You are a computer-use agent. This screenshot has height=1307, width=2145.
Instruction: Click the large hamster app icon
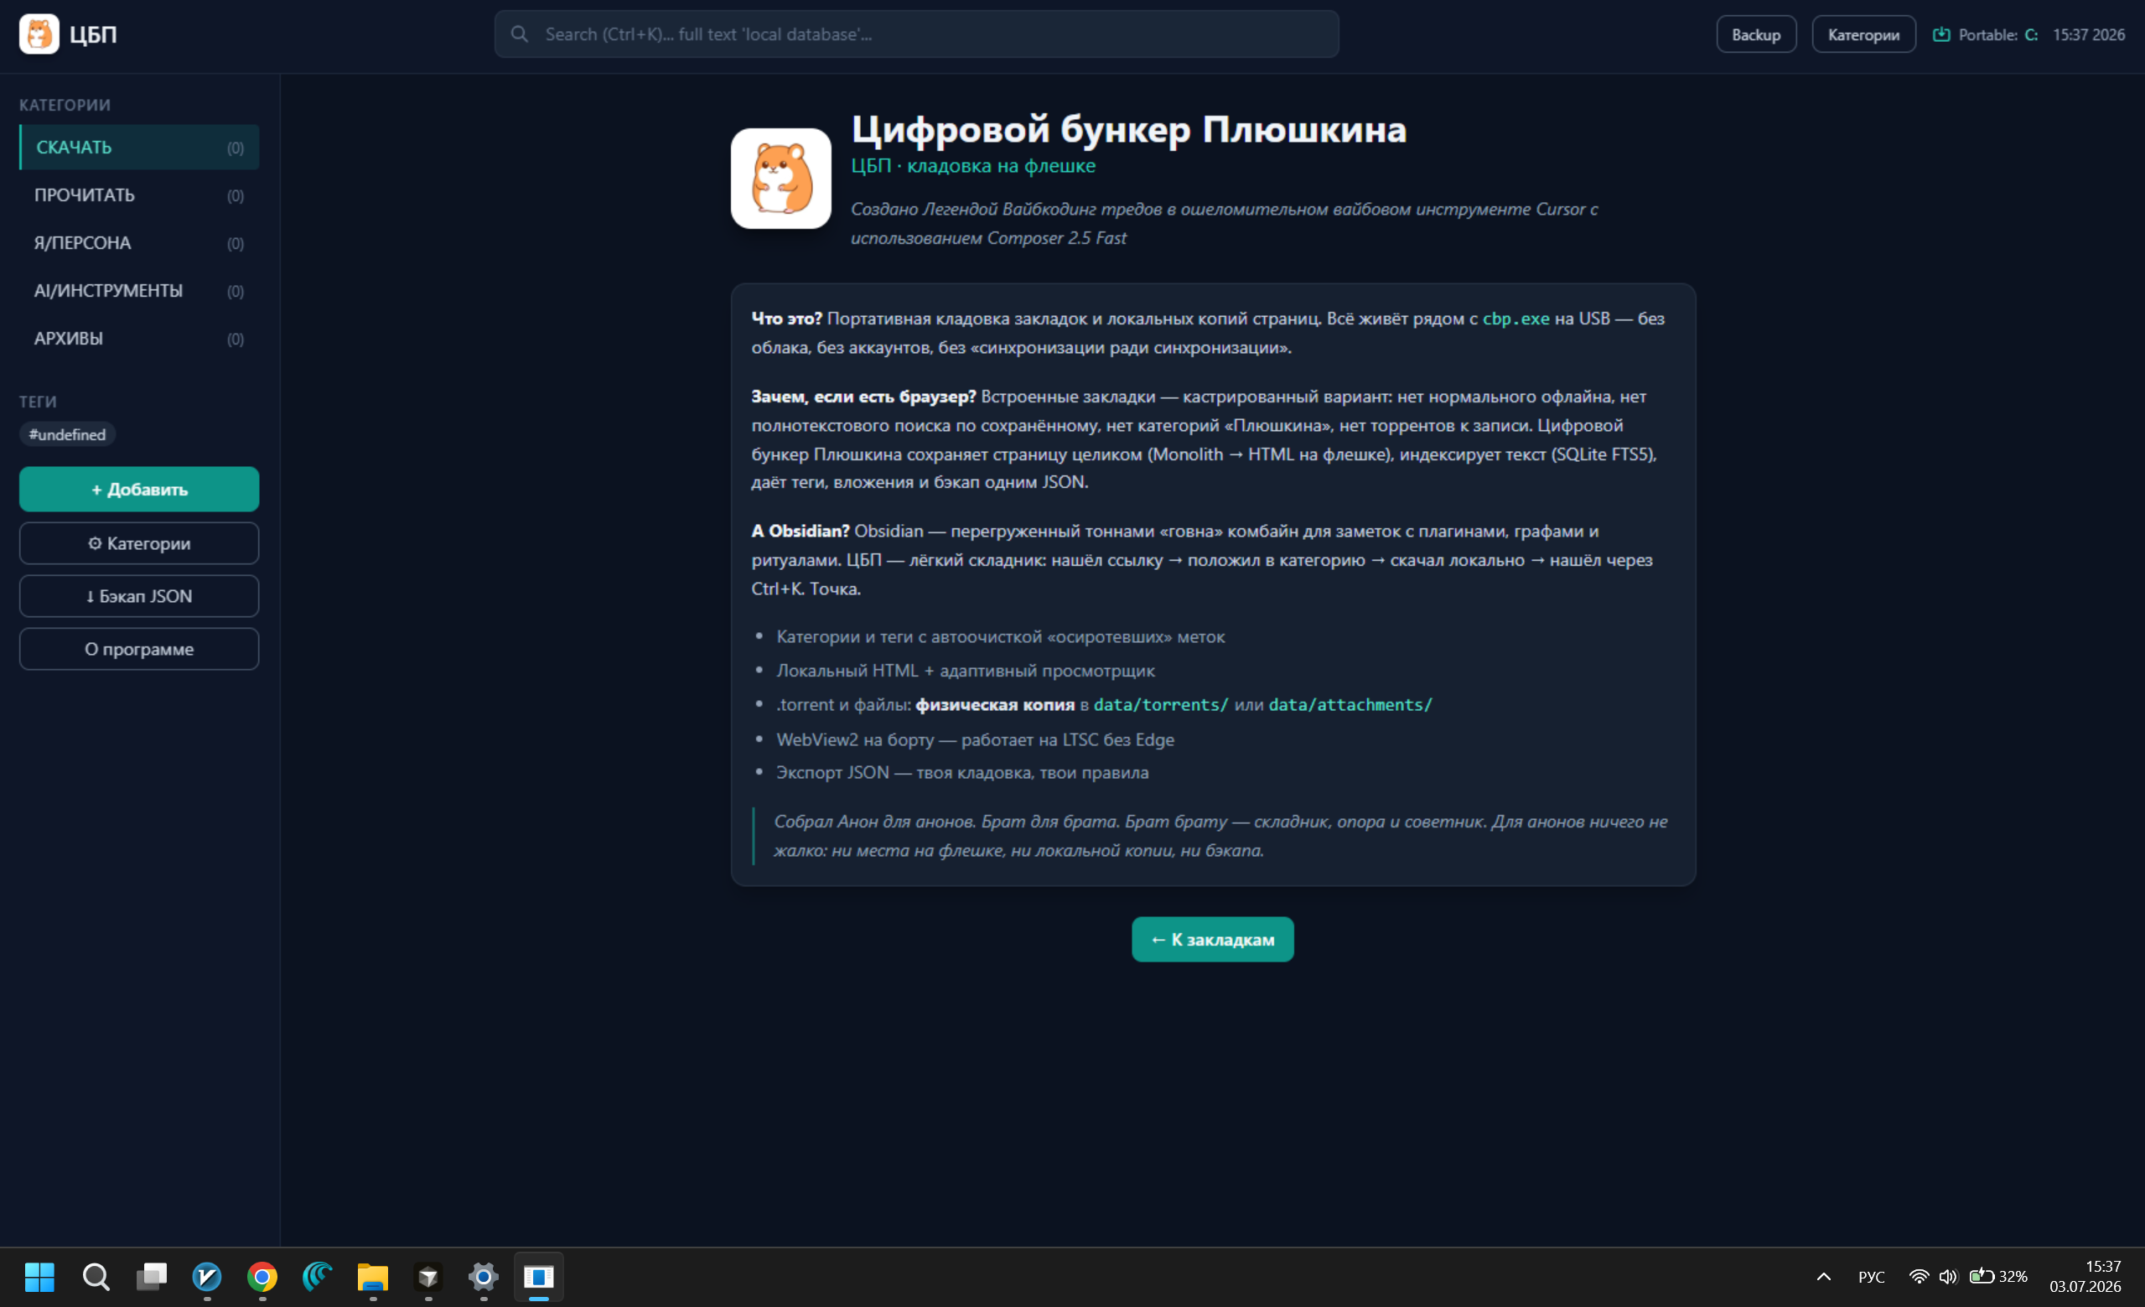point(781,178)
